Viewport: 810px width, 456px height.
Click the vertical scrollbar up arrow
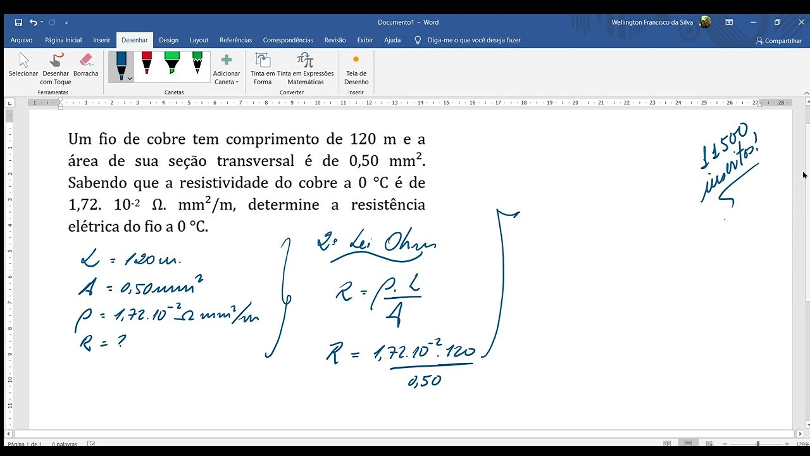coord(807,101)
